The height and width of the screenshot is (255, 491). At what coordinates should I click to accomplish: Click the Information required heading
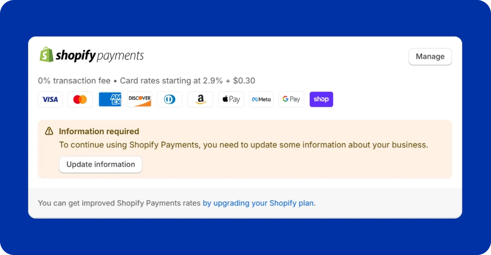(x=99, y=131)
